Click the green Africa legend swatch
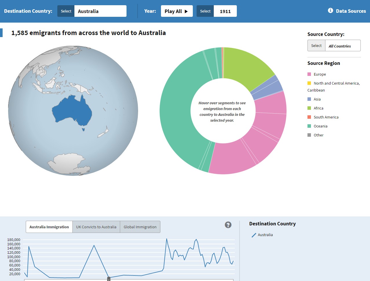This screenshot has width=370, height=281. click(309, 108)
